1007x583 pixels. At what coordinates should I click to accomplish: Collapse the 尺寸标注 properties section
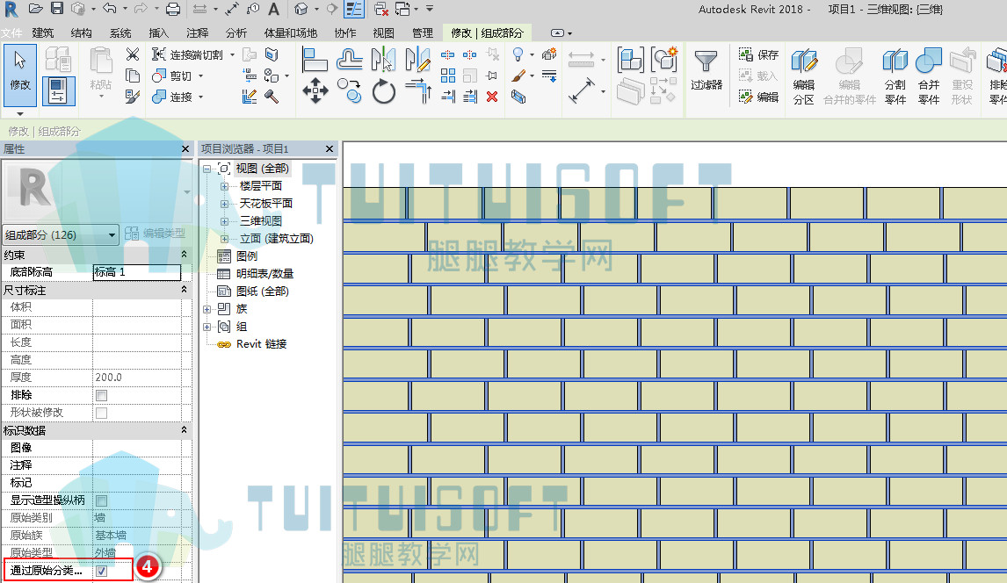[184, 290]
